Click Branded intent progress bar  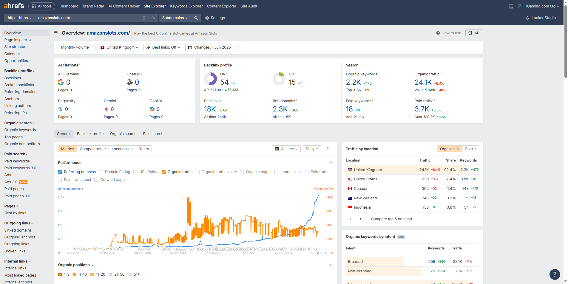coord(375,262)
